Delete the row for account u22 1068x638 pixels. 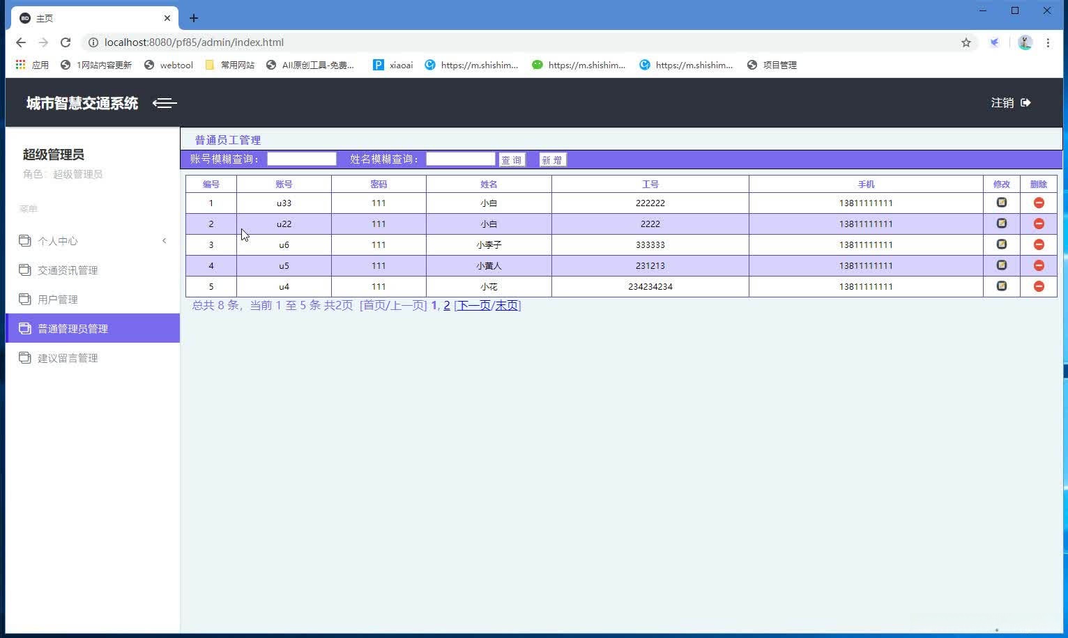pos(1039,224)
